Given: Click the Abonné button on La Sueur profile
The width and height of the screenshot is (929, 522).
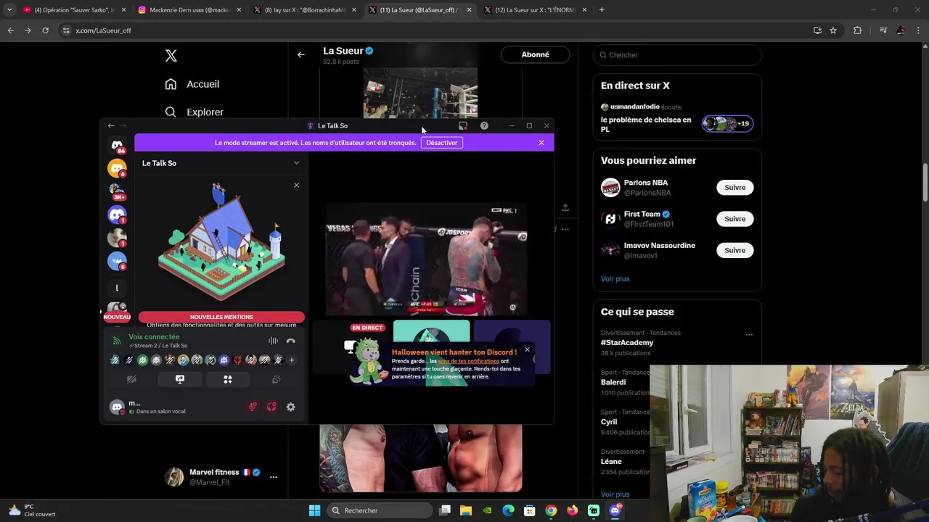Looking at the screenshot, I should pyautogui.click(x=535, y=54).
